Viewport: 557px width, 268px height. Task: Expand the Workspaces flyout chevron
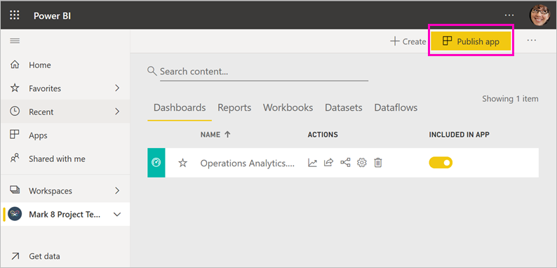click(x=117, y=191)
